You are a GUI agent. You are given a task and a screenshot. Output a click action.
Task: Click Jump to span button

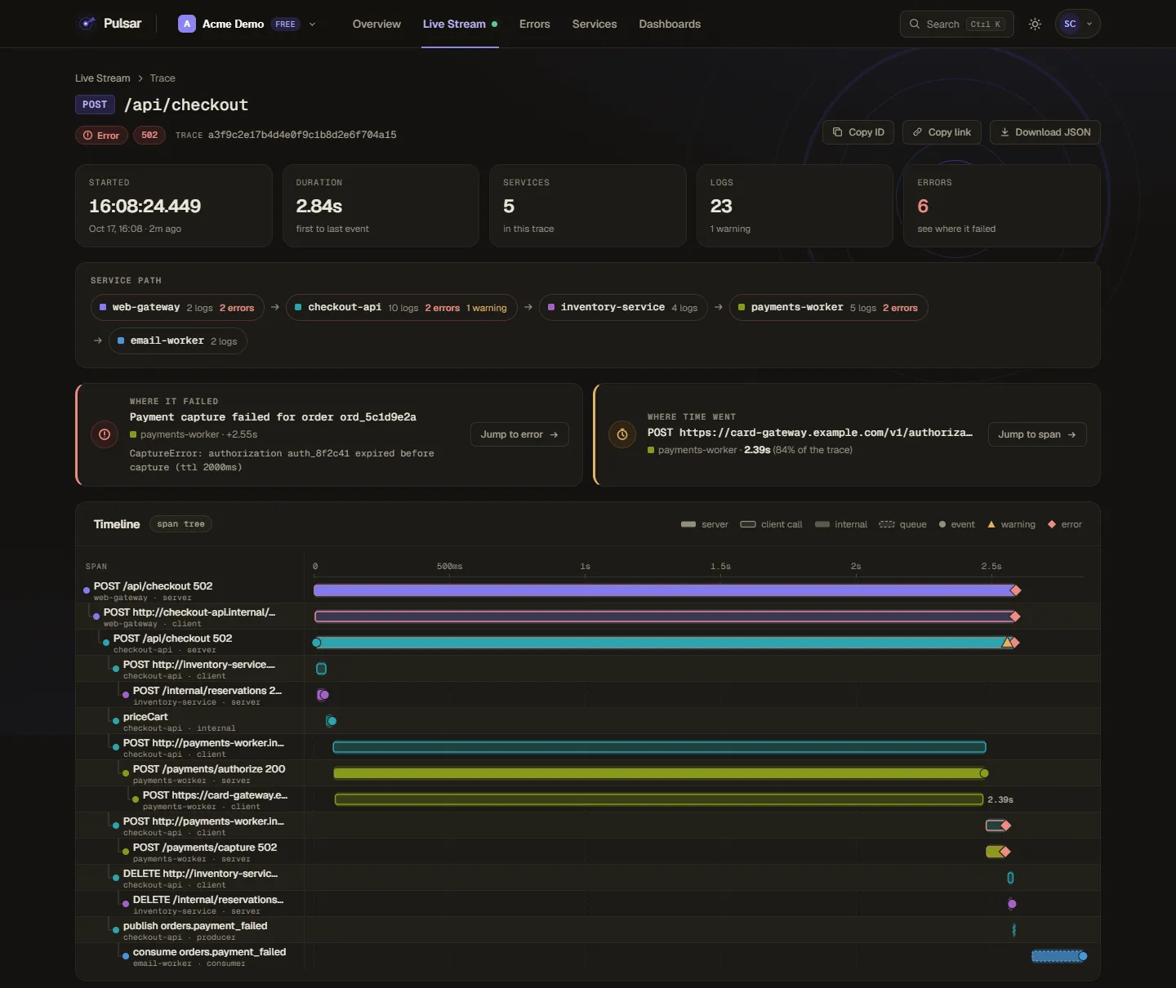coord(1037,434)
